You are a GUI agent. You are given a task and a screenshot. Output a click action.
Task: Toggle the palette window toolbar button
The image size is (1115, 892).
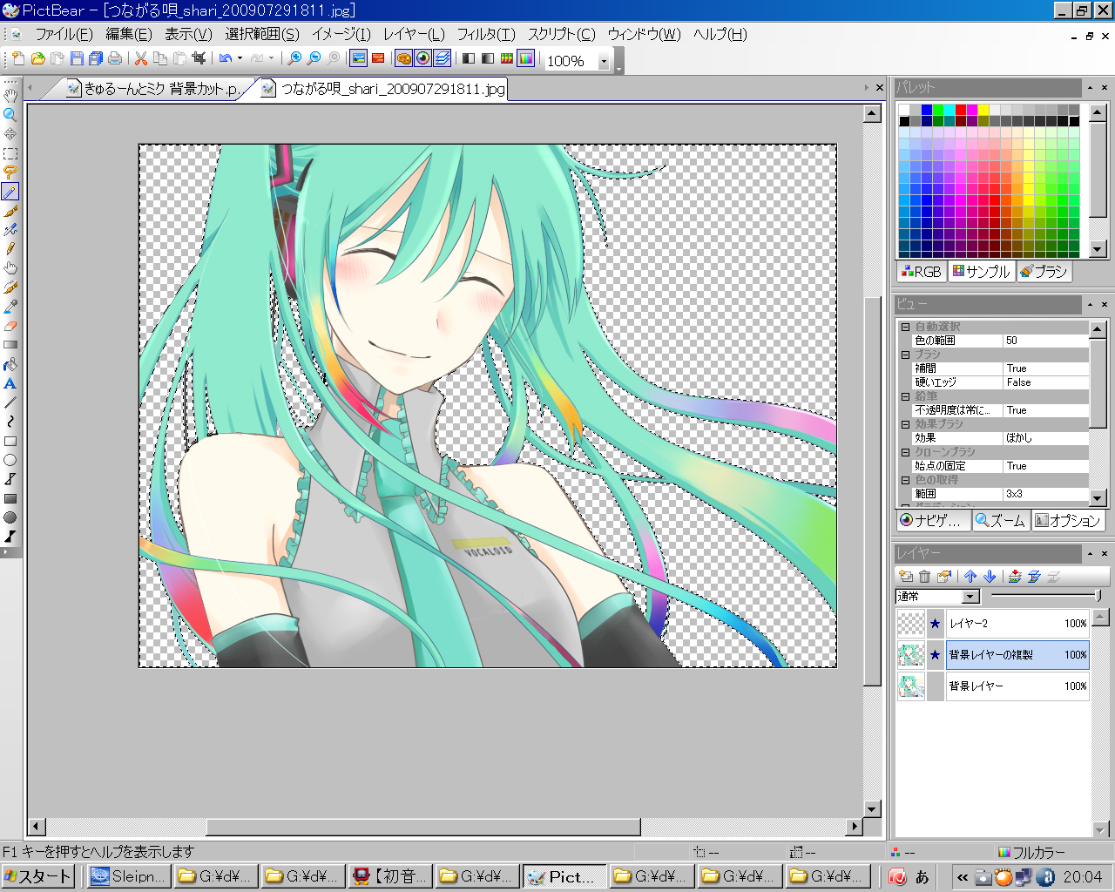[x=403, y=59]
